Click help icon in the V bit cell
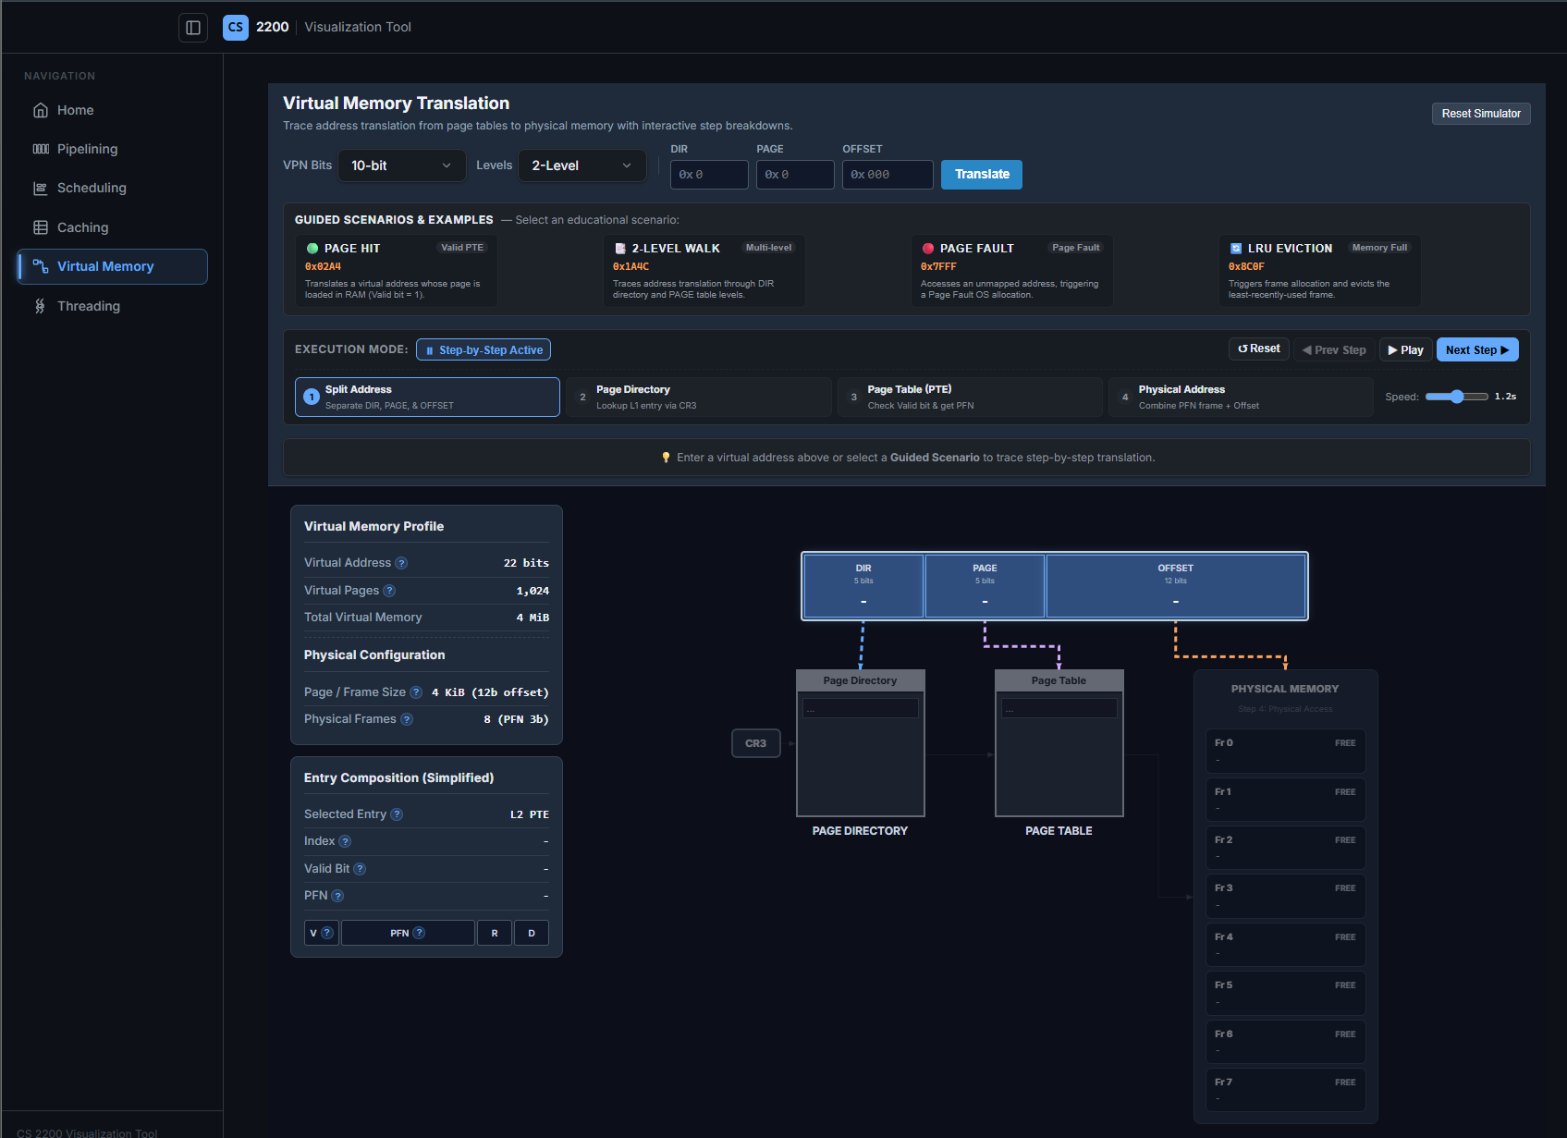Image resolution: width=1567 pixels, height=1138 pixels. [327, 933]
